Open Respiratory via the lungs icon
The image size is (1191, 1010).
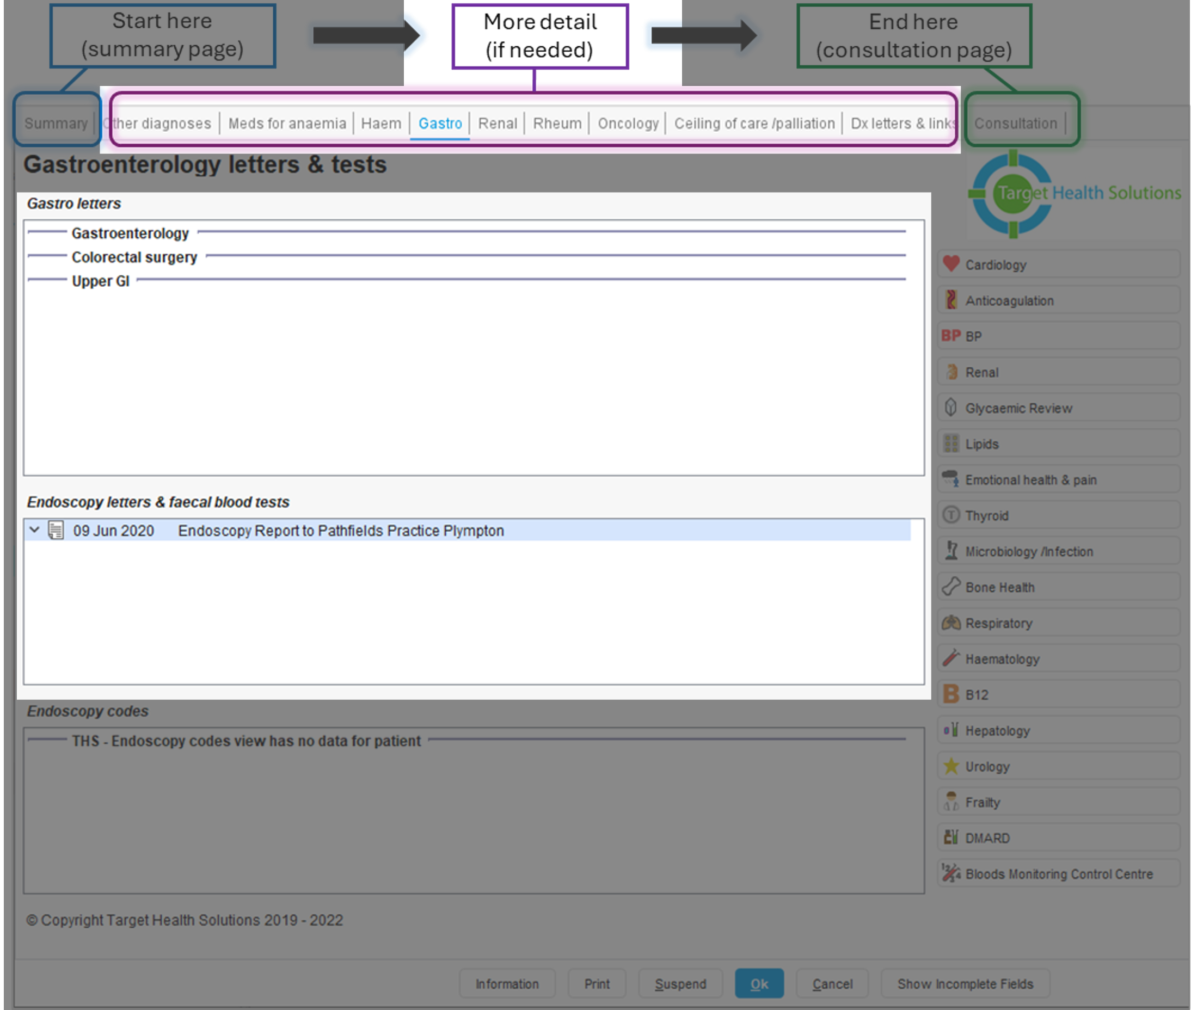tap(951, 623)
